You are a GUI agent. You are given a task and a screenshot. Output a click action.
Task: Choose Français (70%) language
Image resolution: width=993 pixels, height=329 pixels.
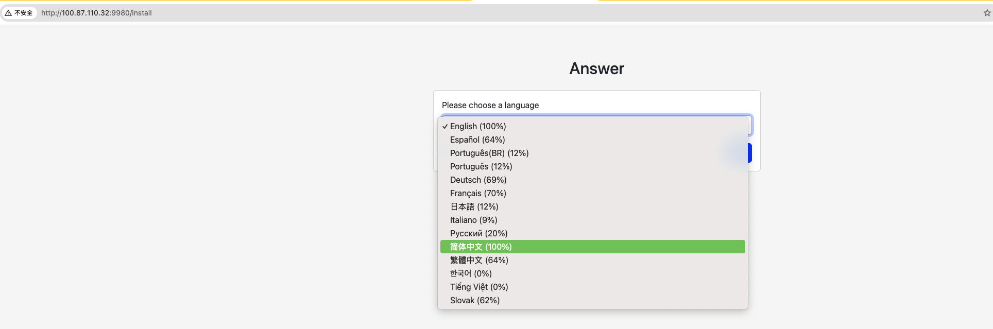tap(478, 193)
